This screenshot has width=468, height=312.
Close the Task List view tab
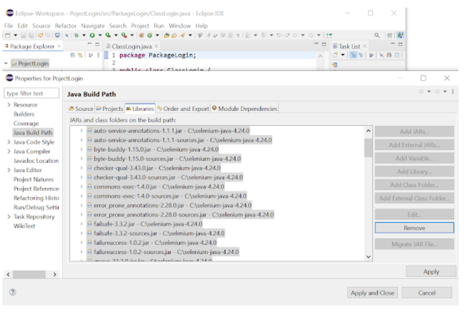point(365,46)
